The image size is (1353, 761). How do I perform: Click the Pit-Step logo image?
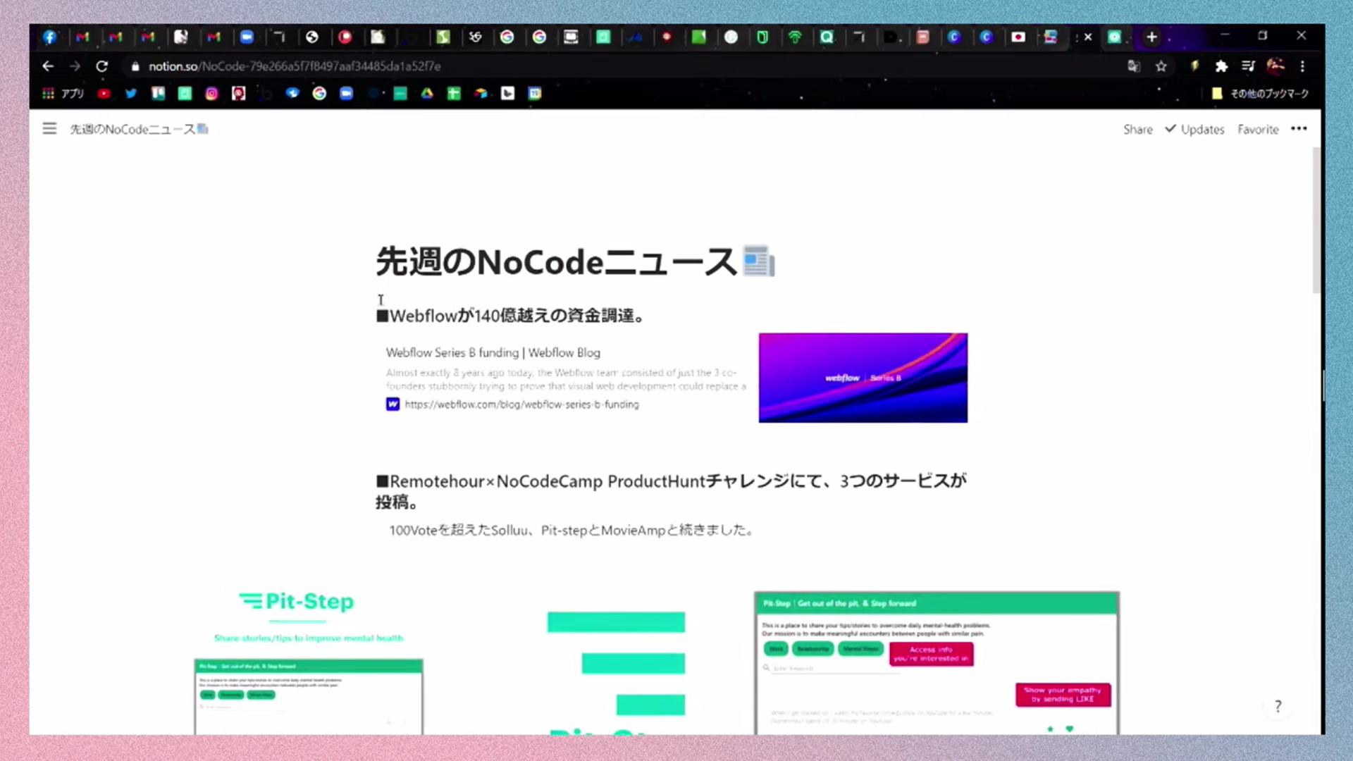click(x=297, y=601)
